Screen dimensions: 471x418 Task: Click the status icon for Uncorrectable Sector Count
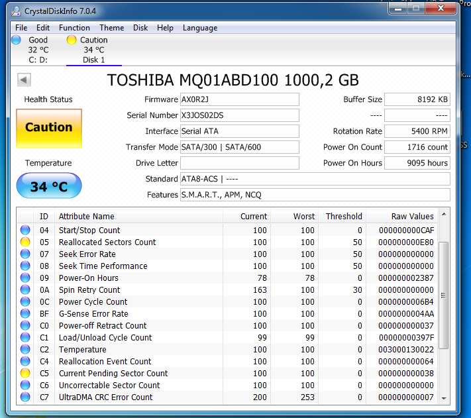(25, 385)
